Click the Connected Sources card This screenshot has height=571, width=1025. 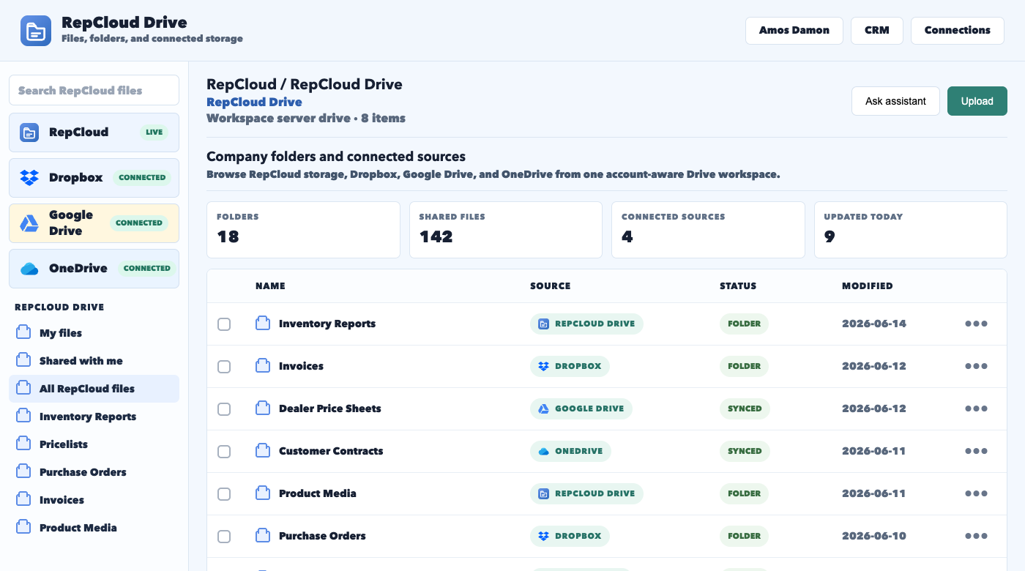pos(708,230)
